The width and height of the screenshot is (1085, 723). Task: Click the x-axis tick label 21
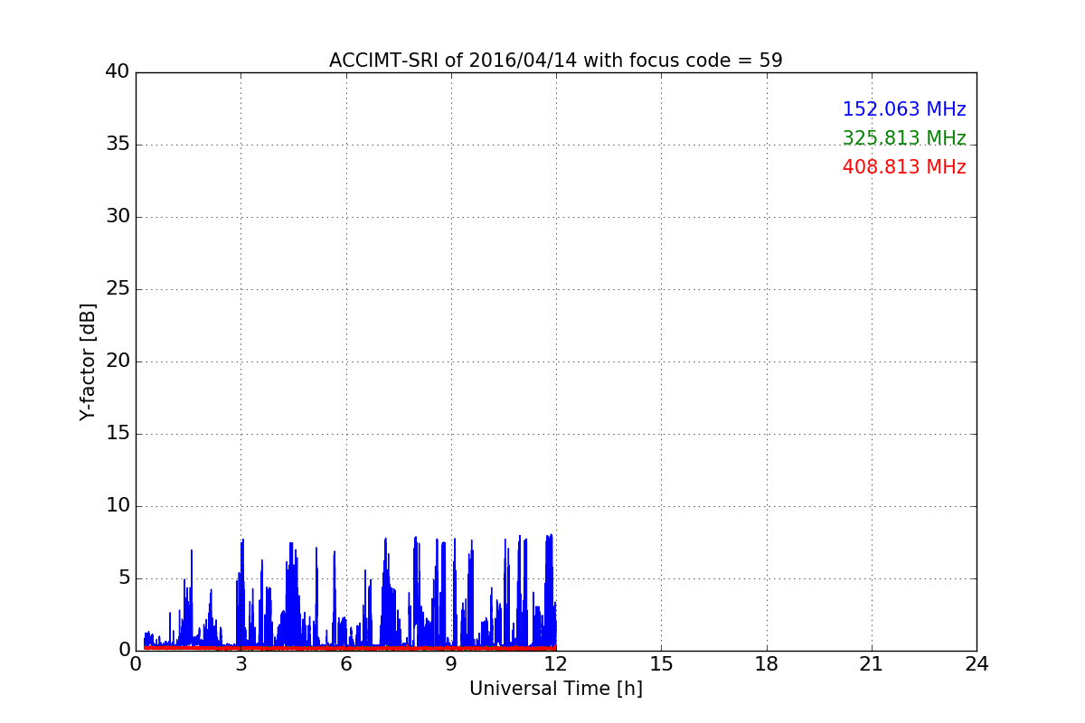point(872,664)
